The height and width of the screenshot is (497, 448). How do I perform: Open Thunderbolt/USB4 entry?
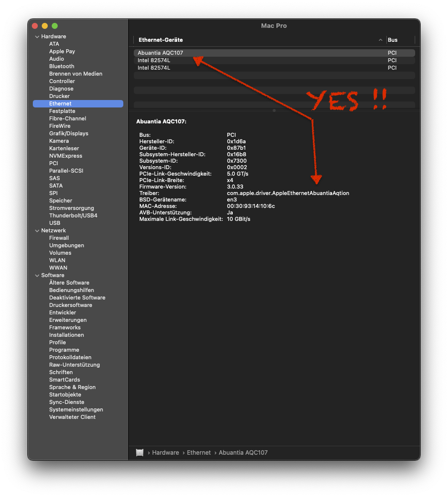[73, 215]
